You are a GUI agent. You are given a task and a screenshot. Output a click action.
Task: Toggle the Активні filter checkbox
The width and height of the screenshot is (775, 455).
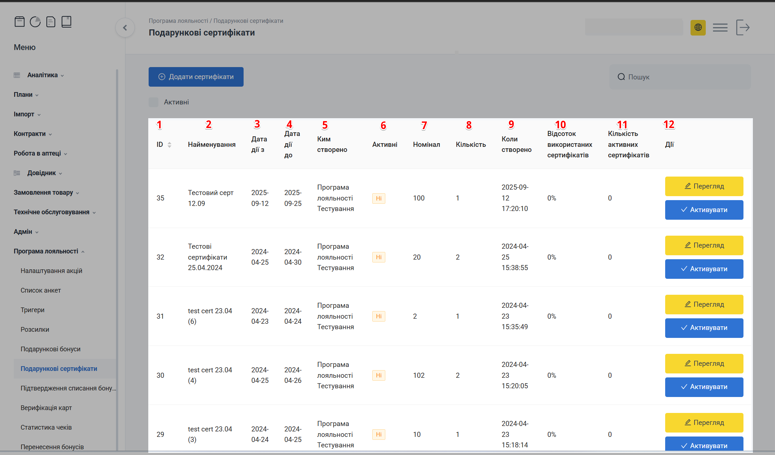click(x=154, y=102)
